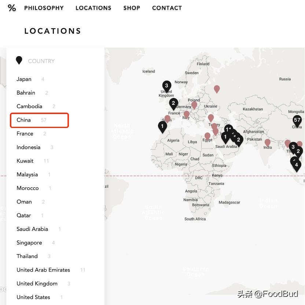Select the pink pin over Egypt
305x305 pixels.
point(207,136)
